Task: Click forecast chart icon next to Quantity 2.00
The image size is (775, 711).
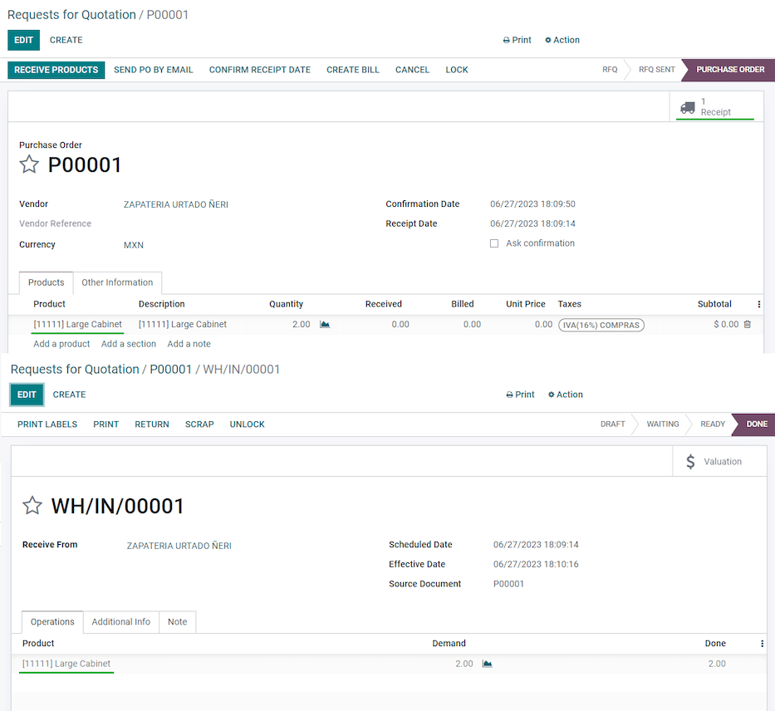Action: (325, 325)
